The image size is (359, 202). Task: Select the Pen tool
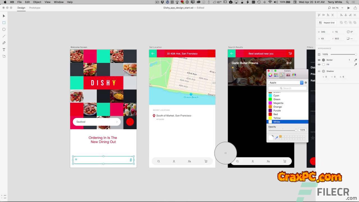4,43
